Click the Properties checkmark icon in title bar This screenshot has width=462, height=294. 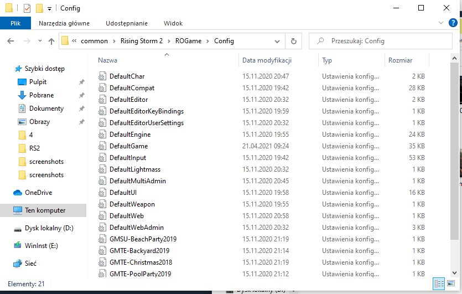(x=27, y=8)
